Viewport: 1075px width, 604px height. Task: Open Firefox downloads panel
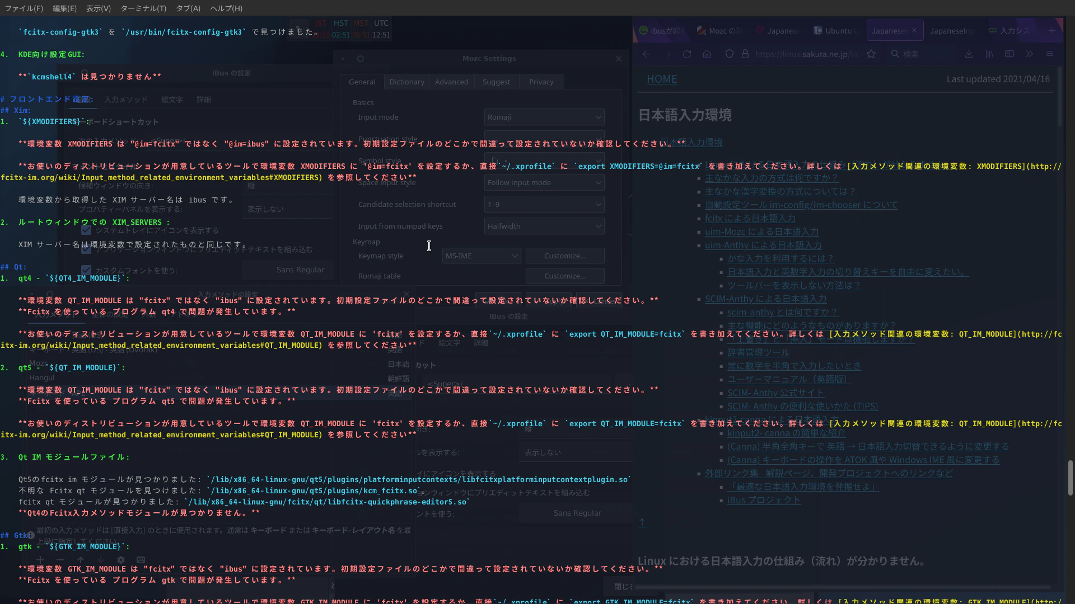pos(969,54)
